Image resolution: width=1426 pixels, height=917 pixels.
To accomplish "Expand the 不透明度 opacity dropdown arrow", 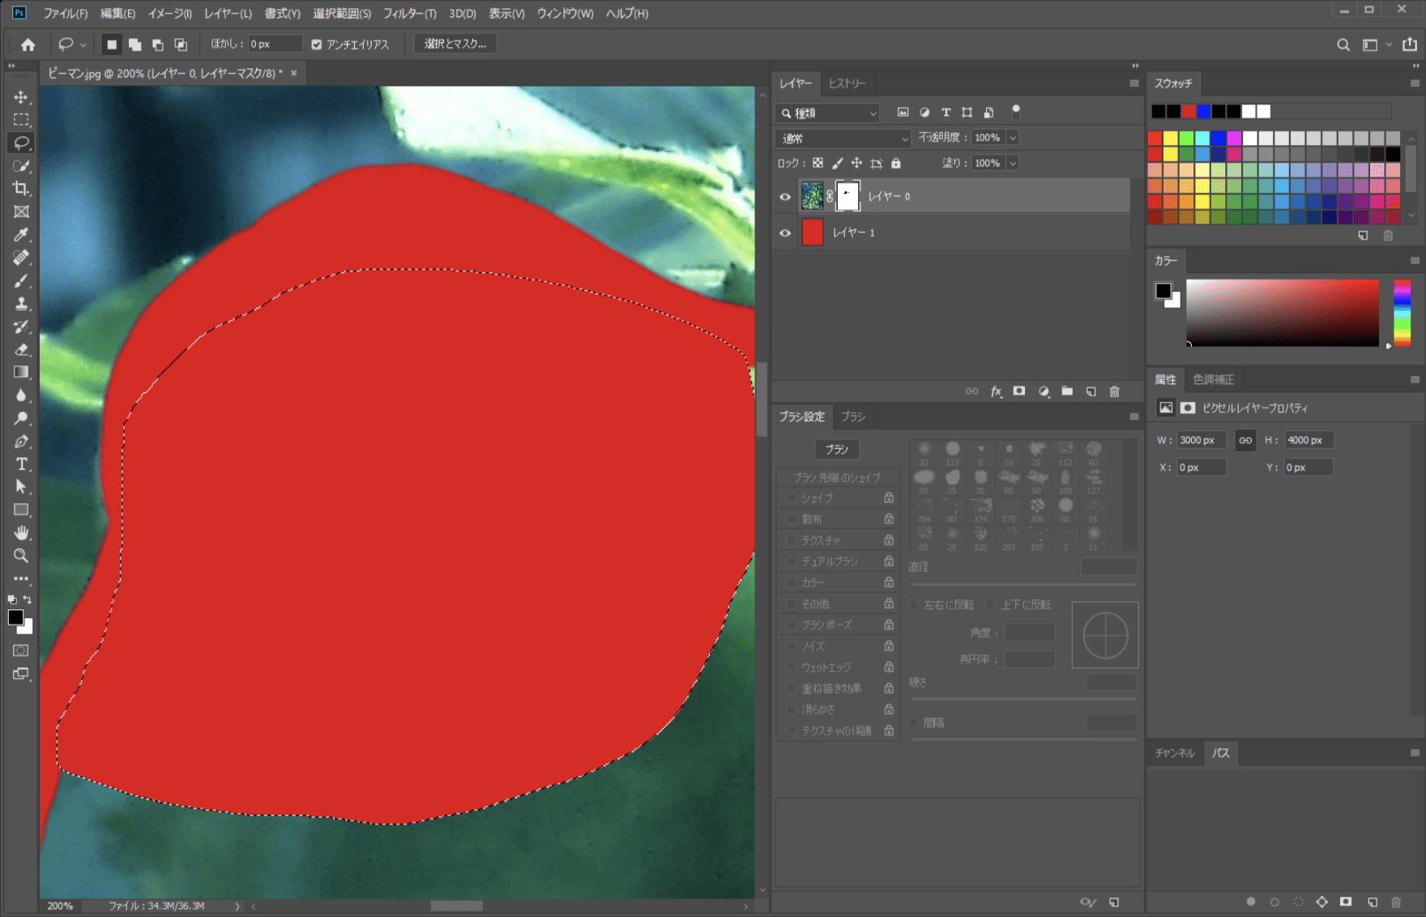I will (1013, 138).
